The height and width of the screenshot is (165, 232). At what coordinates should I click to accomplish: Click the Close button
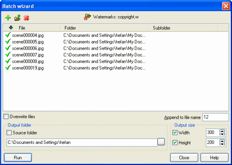184,158
